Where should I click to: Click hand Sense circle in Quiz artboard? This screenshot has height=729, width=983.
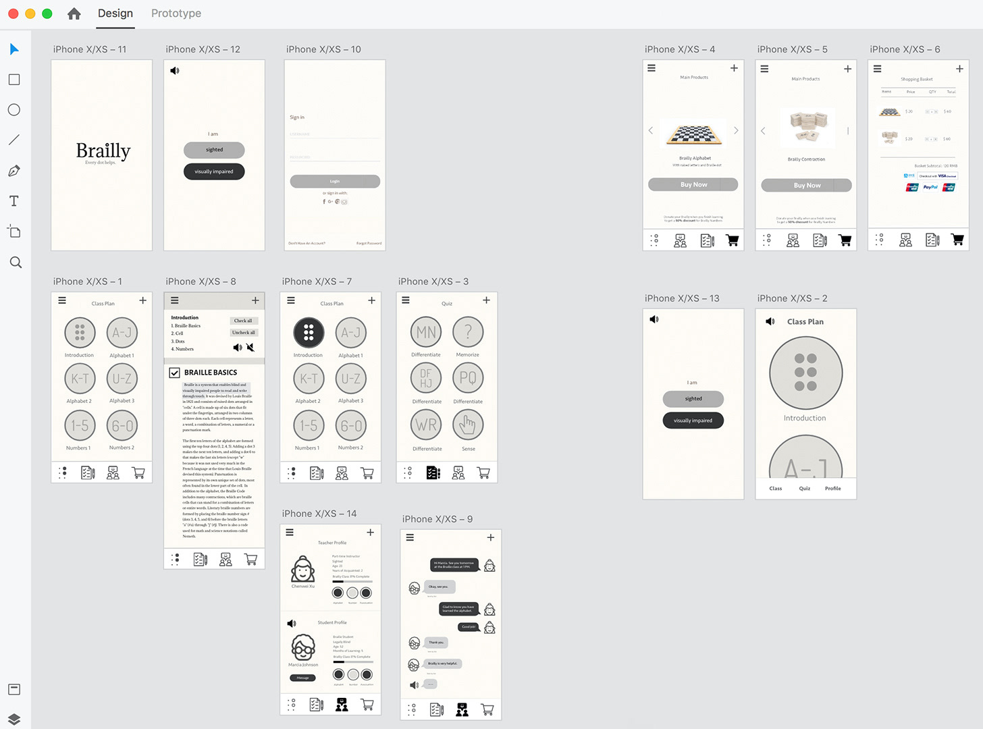[468, 425]
